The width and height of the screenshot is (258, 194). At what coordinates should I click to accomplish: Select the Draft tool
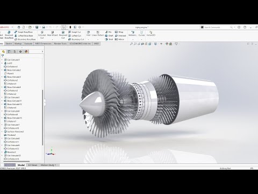[x=109, y=36]
